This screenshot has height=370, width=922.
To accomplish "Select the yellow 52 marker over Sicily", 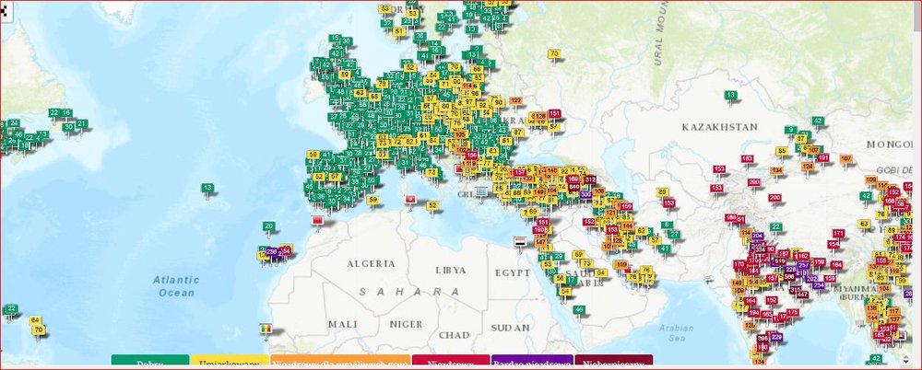I will (432, 205).
